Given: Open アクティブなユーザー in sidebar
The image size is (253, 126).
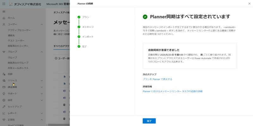Looking at the screenshot, I should pyautogui.click(x=19, y=30).
